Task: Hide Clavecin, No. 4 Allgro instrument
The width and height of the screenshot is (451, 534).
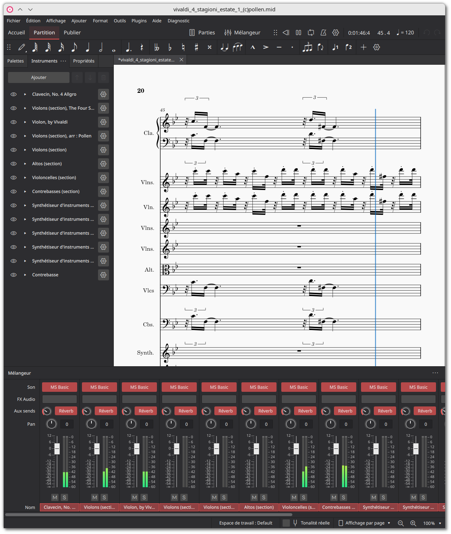Action: pos(14,94)
